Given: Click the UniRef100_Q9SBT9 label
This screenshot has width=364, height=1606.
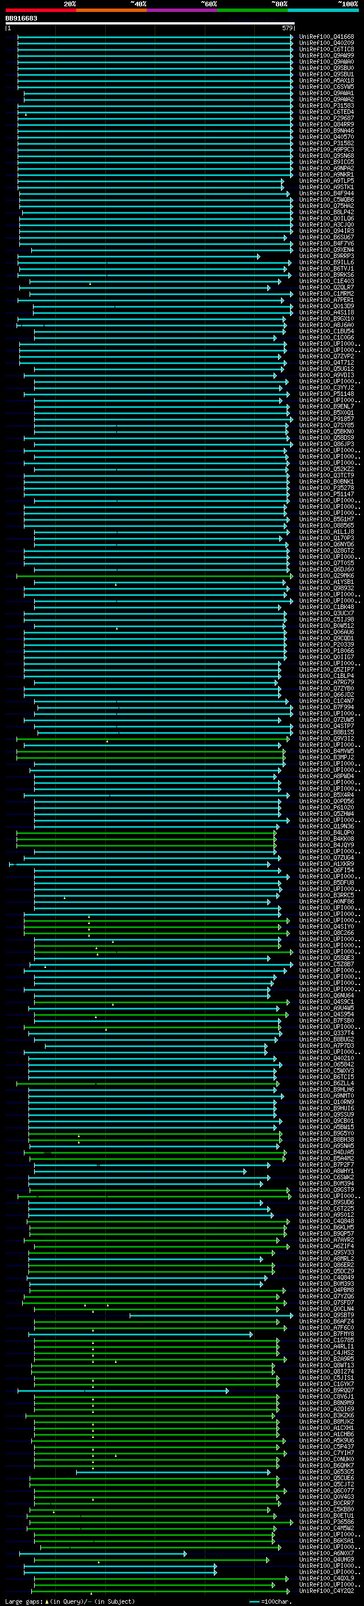Looking at the screenshot, I should point(326,1315).
